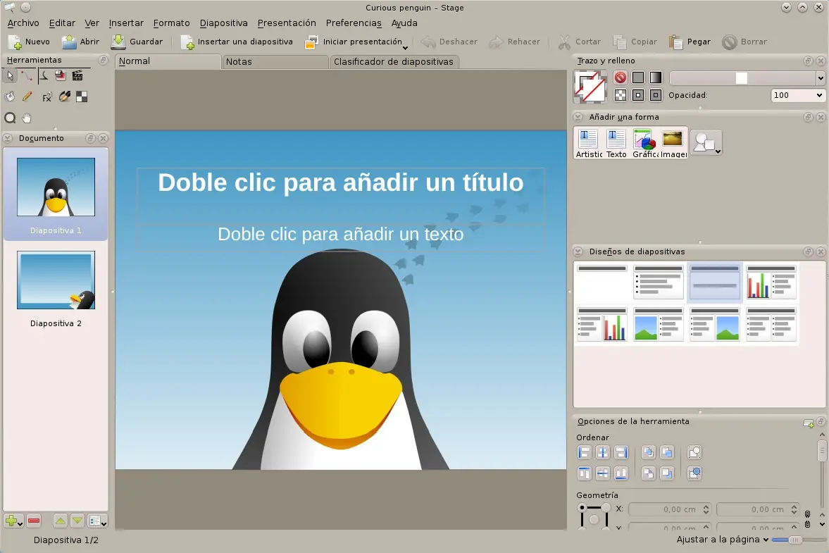The height and width of the screenshot is (553, 829).
Task: Click the white handle on color slider
Action: tap(742, 78)
